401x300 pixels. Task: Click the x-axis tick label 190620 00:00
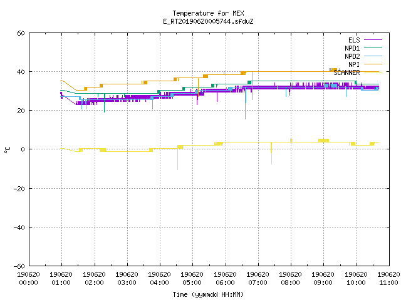(28, 279)
